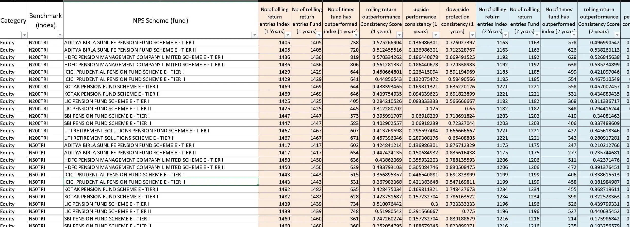Select the 2-year outperformed count 214
This screenshot has width=630, height=227.
pos(559,219)
